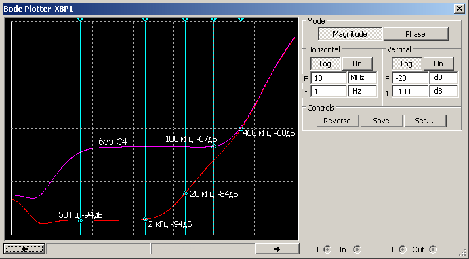Click the Save button
Viewport: 469px width, 259px height.
(381, 121)
